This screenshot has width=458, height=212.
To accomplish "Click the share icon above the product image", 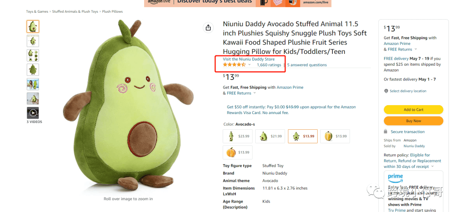I will pyautogui.click(x=208, y=28).
